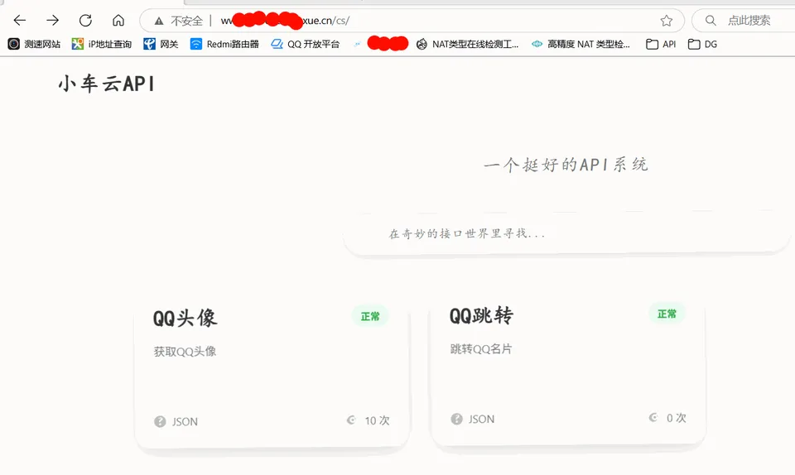Image resolution: width=795 pixels, height=475 pixels.
Task: Click the 10 次 count text
Action: coord(378,420)
